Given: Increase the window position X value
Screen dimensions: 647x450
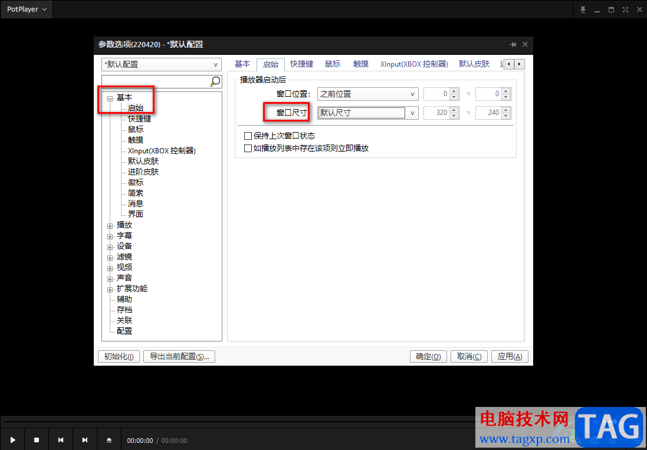Looking at the screenshot, I should pos(454,91).
